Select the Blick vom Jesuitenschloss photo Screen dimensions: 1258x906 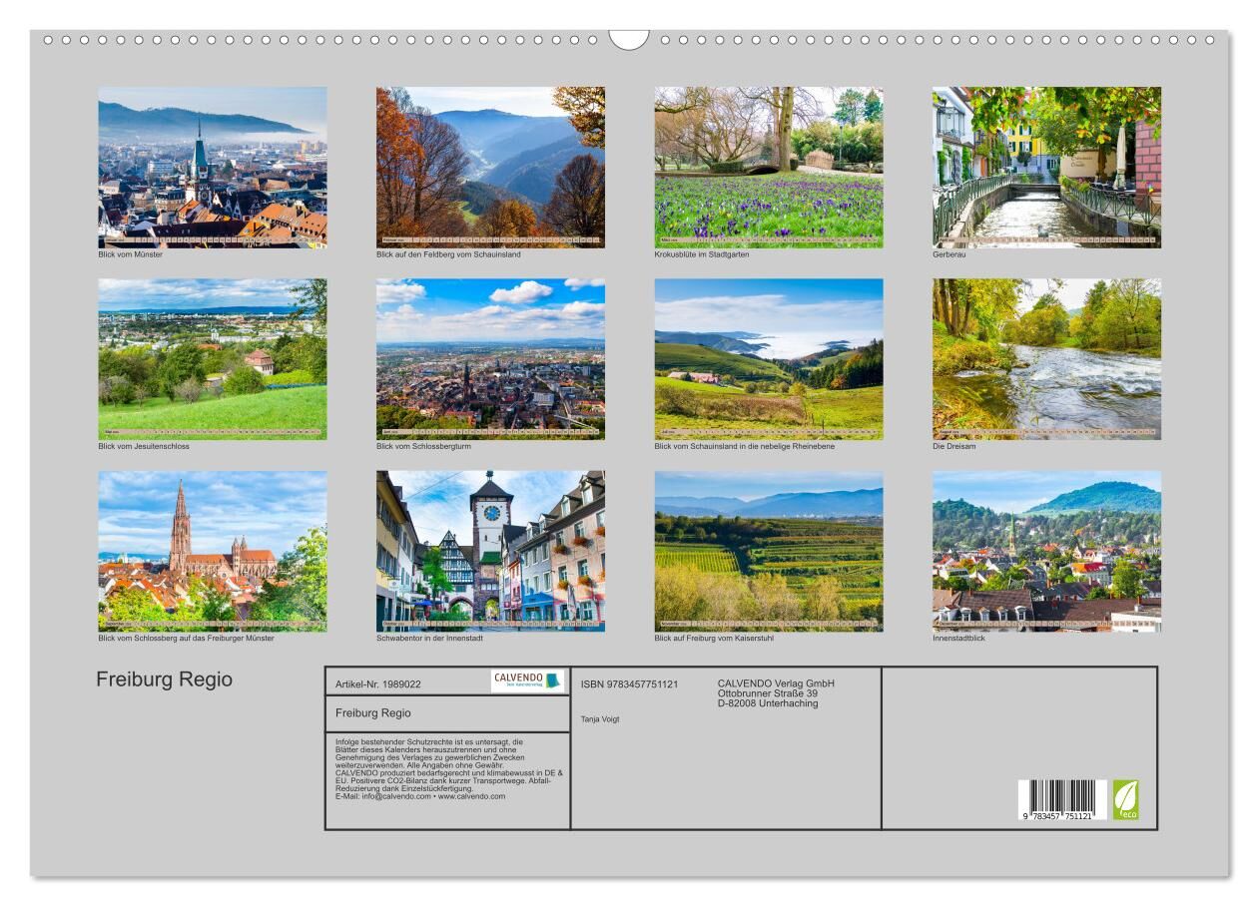click(213, 359)
